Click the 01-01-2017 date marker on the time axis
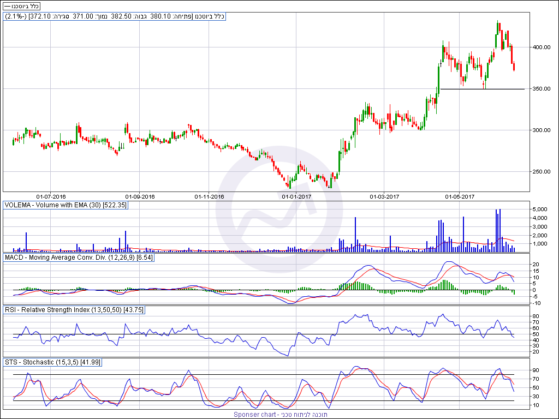This screenshot has height=419, width=559. click(x=296, y=196)
